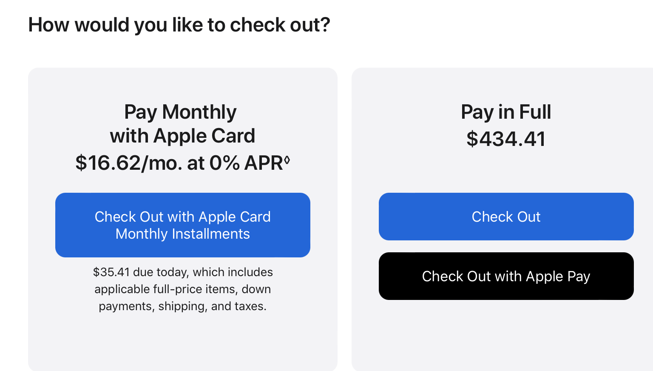The width and height of the screenshot is (653, 371).
Task: Click Check Out with Apple Card Monthly Installments
Action: pyautogui.click(x=182, y=225)
